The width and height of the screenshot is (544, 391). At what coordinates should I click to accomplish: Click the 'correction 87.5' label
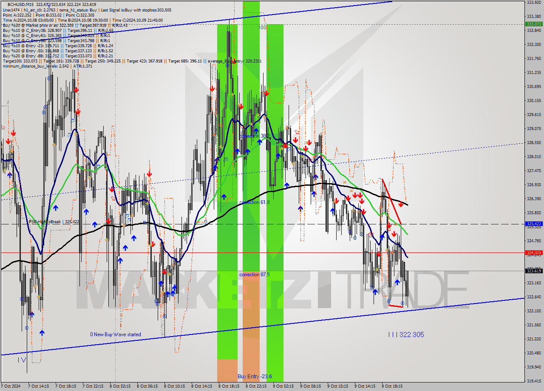(x=254, y=275)
